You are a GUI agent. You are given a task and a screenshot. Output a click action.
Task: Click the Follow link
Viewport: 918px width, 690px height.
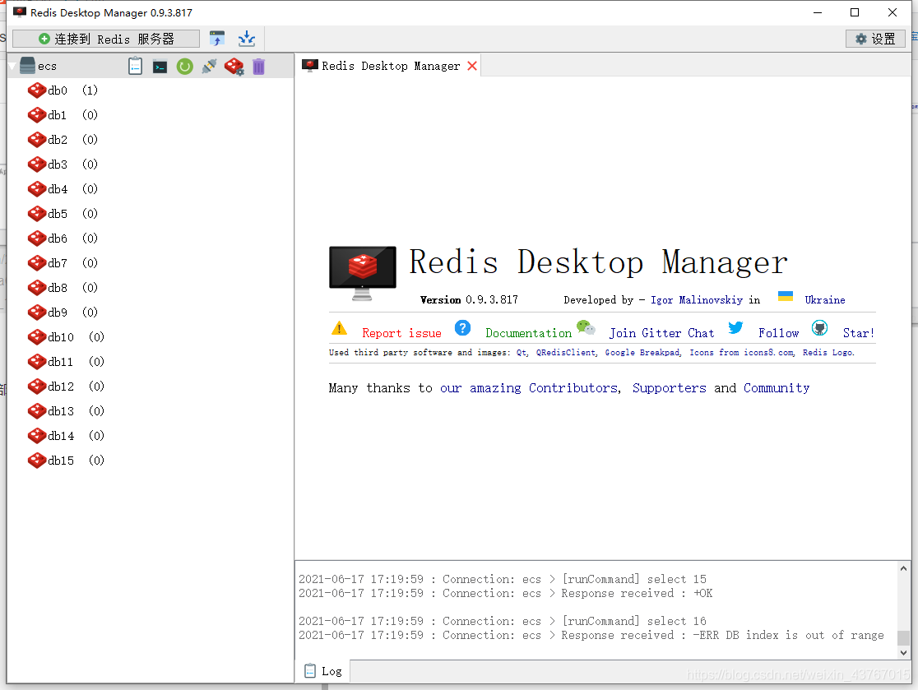[778, 333]
